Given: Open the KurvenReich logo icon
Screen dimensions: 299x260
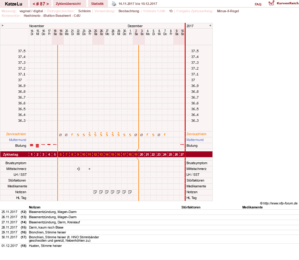Looking at the screenshot, I should (x=271, y=3).
